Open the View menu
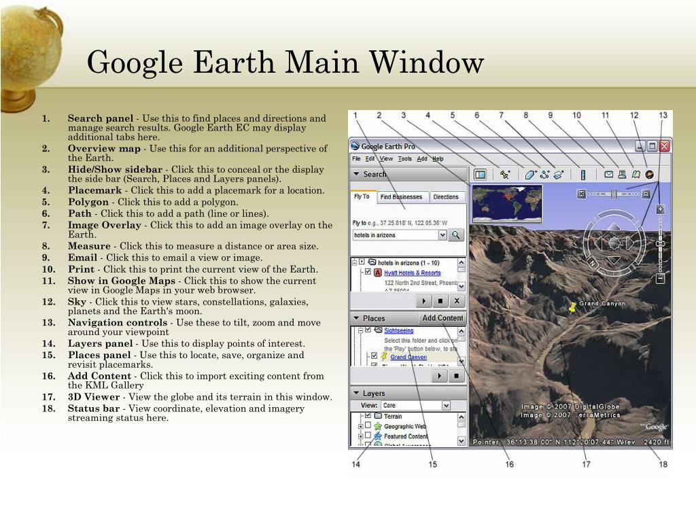The width and height of the screenshot is (696, 522). pyautogui.click(x=386, y=158)
